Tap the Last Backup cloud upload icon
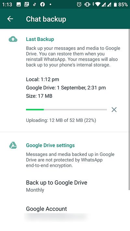 coord(13,39)
